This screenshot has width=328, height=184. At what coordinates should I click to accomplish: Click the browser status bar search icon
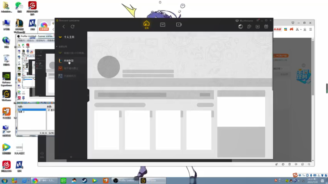309,164
